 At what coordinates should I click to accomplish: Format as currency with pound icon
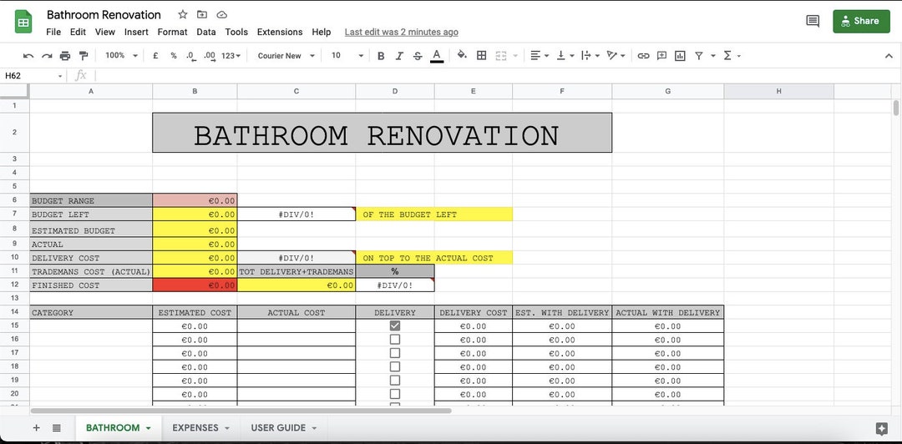[x=155, y=56]
